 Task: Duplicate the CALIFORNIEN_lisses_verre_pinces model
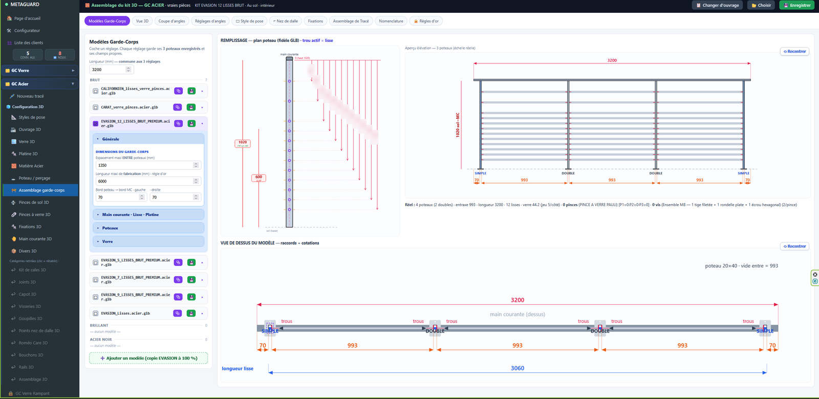(178, 91)
